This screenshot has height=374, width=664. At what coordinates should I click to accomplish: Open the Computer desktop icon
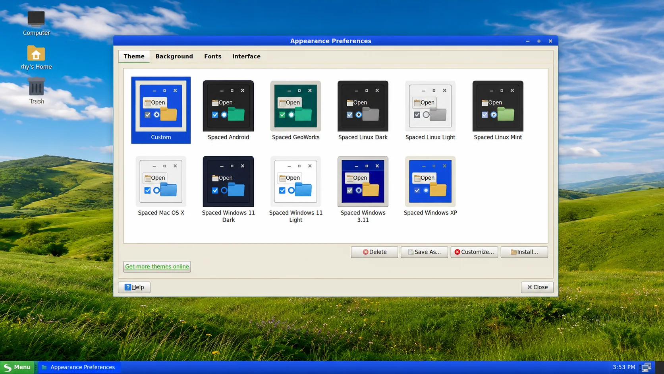[36, 19]
